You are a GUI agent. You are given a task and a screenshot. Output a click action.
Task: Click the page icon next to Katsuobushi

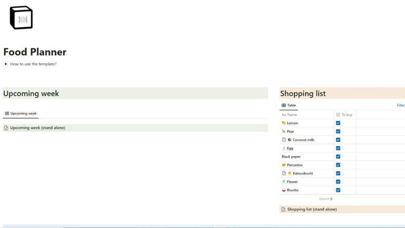pos(284,173)
